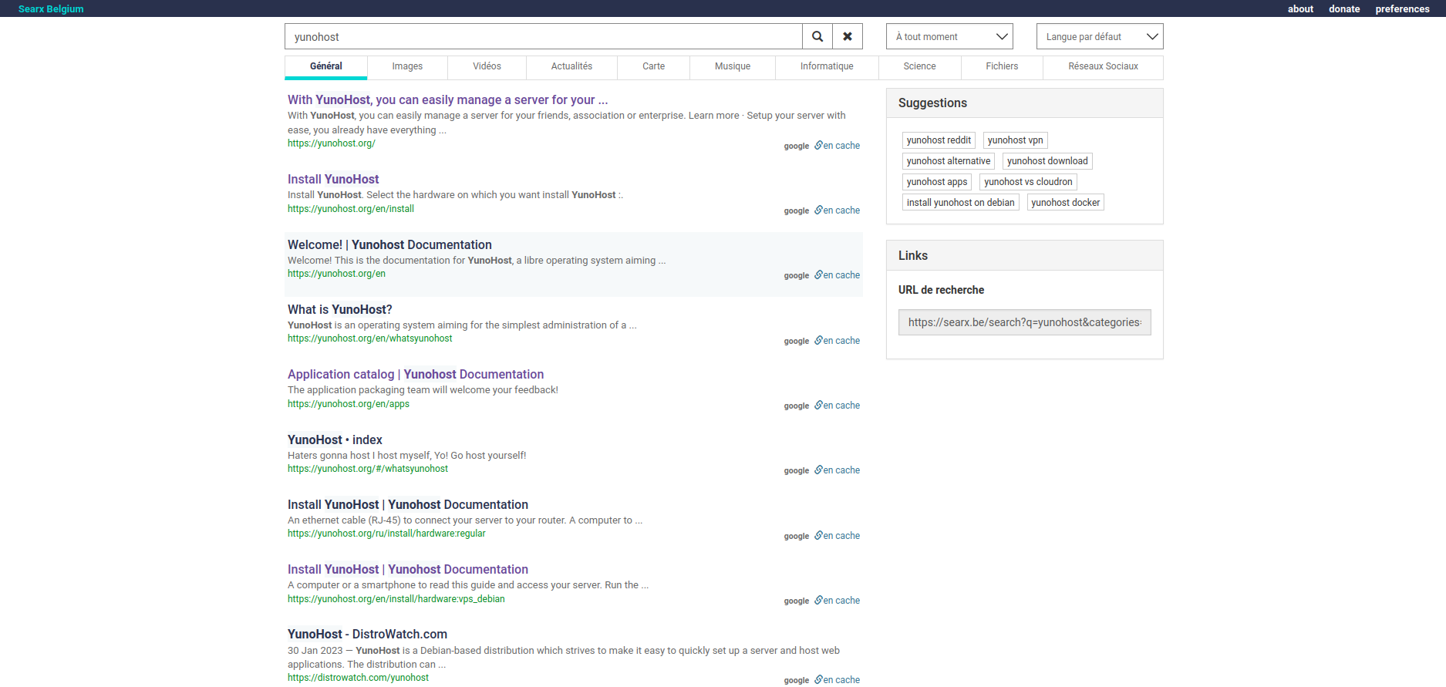Click the https://yunohost.org/ URL link

pos(332,143)
